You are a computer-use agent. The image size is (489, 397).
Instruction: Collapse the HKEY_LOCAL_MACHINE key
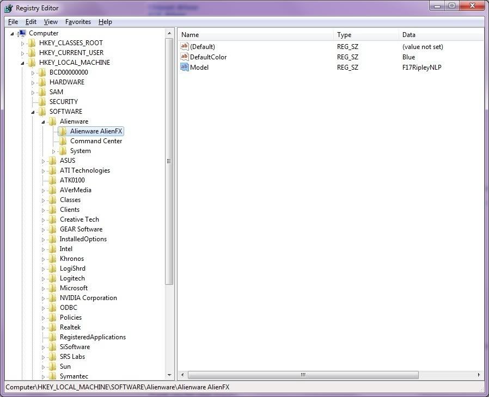click(22, 63)
